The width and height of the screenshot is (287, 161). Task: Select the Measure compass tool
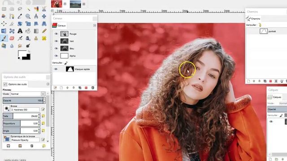36,16
